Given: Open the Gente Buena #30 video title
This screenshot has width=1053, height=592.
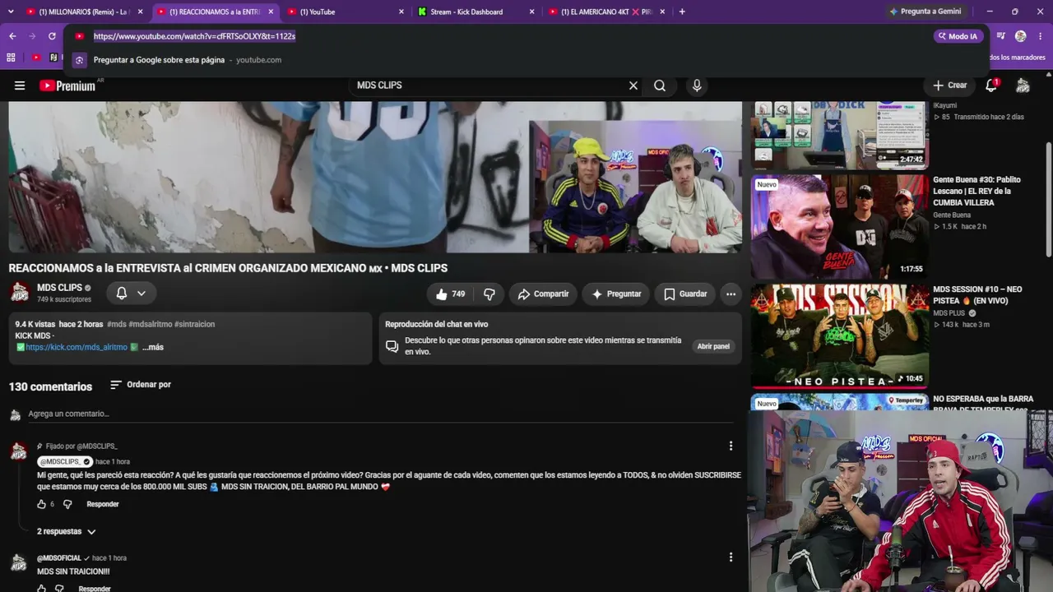Looking at the screenshot, I should 976,191.
